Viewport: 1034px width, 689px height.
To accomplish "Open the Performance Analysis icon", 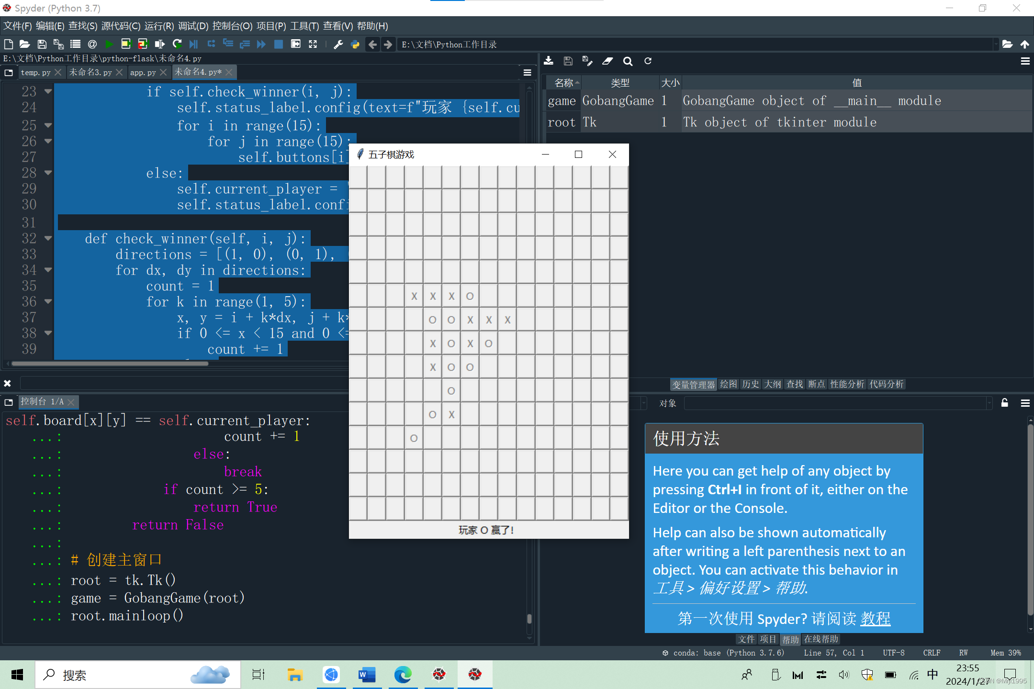I will pos(847,384).
